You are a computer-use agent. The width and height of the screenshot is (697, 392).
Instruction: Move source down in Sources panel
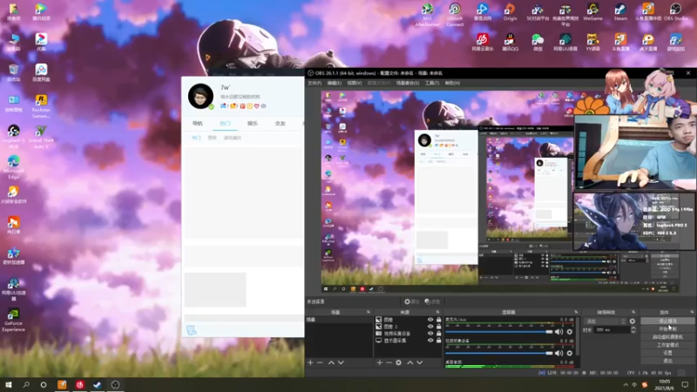click(420, 362)
